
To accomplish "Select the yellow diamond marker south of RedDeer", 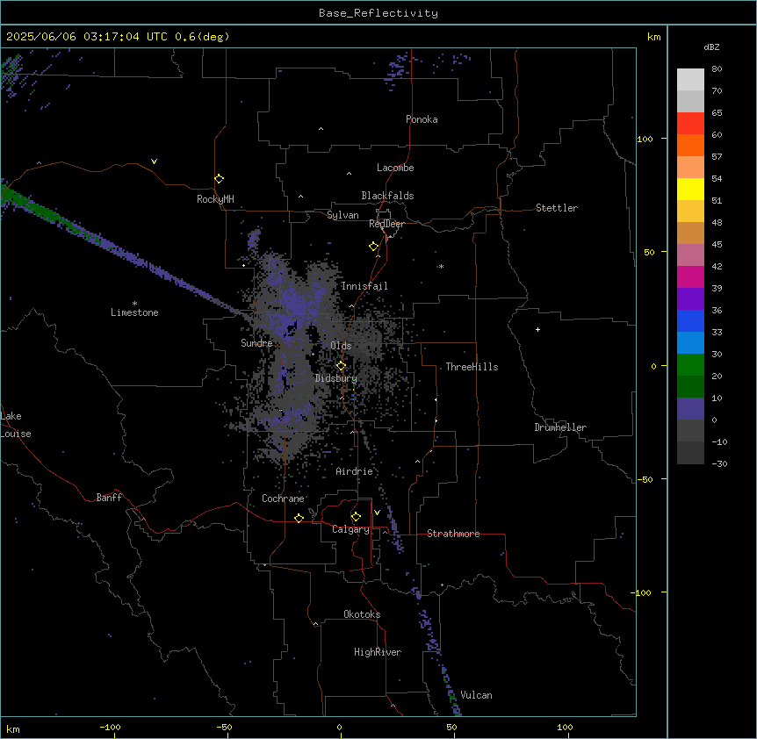I will click(x=373, y=247).
